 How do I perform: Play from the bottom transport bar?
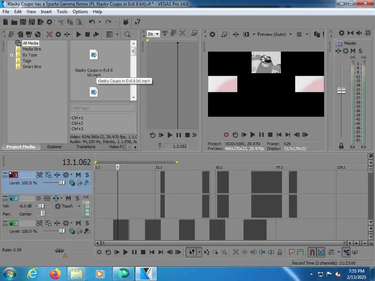coord(125,252)
